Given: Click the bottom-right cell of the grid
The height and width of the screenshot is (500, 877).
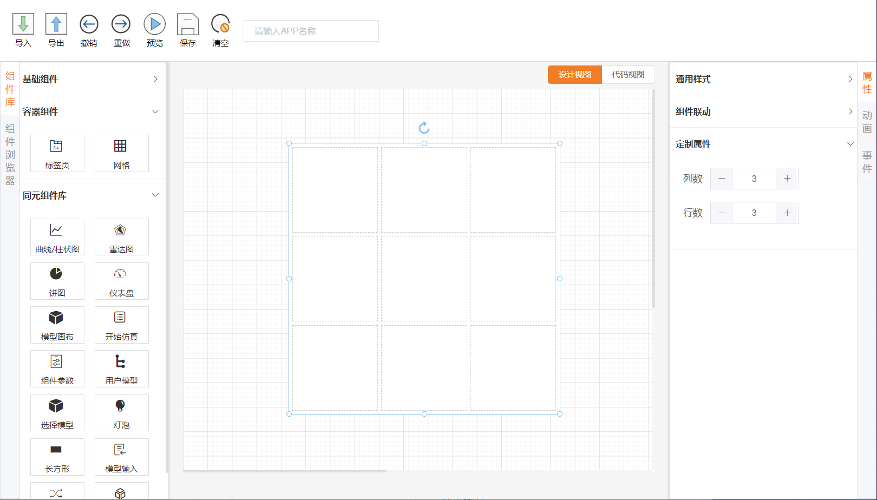Looking at the screenshot, I should point(513,367).
